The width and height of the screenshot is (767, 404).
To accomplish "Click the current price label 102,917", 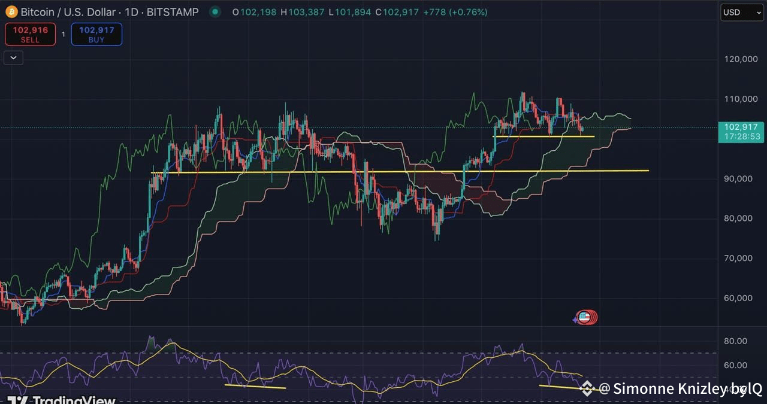I will (x=741, y=127).
